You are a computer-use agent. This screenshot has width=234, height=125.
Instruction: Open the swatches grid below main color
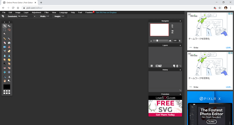[7, 92]
